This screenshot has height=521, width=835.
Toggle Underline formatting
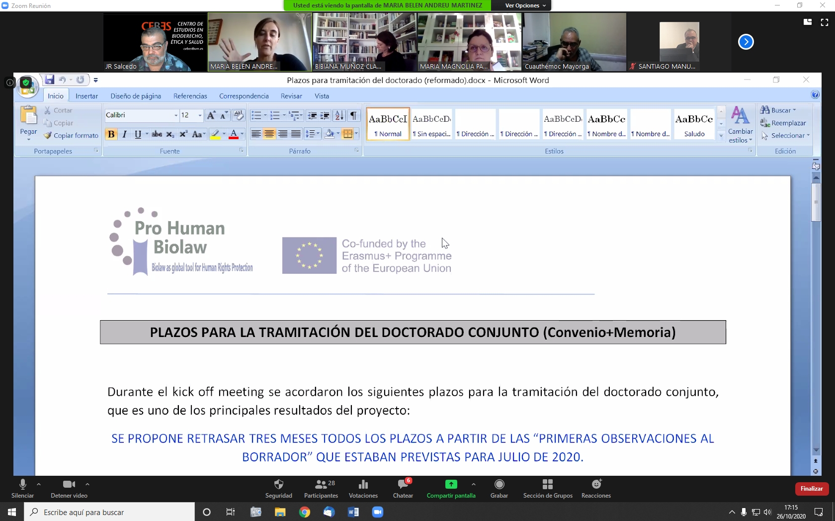pos(138,134)
